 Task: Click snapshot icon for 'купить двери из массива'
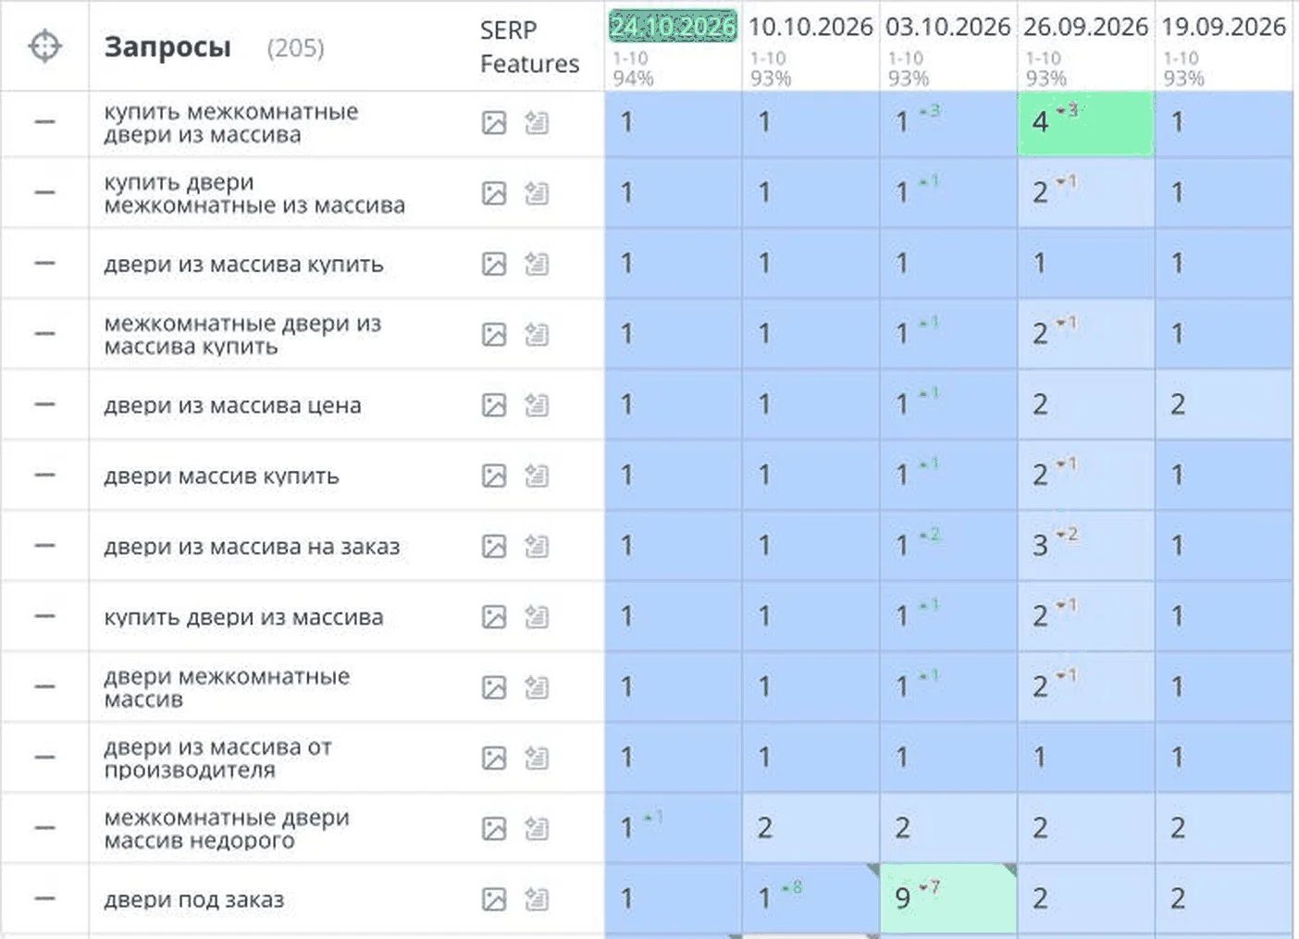pyautogui.click(x=537, y=616)
